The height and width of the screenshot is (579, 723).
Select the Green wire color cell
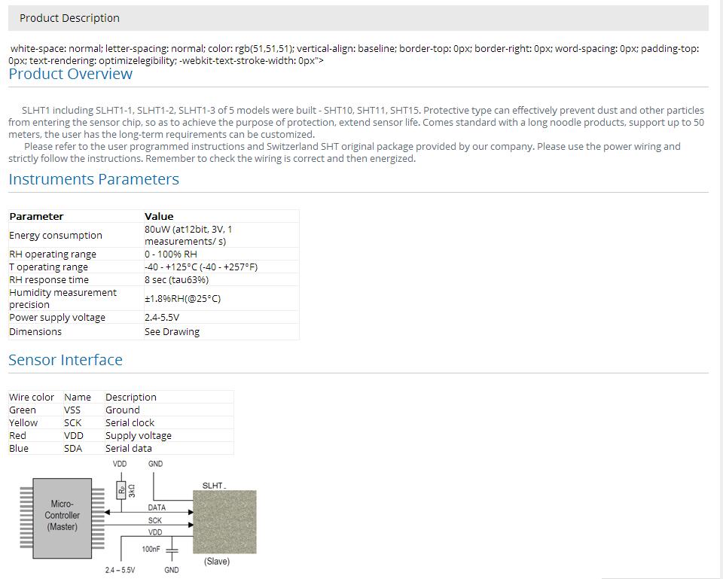pyautogui.click(x=35, y=410)
